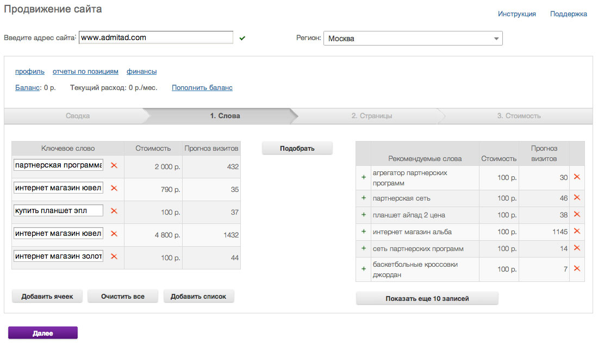Click the site address input field
Image resolution: width=598 pixels, height=347 pixels.
(155, 37)
